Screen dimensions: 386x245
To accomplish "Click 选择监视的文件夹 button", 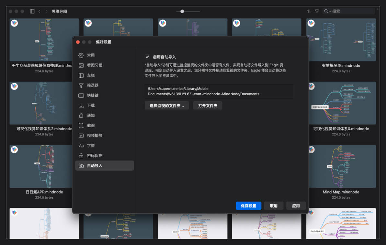I will tap(167, 106).
